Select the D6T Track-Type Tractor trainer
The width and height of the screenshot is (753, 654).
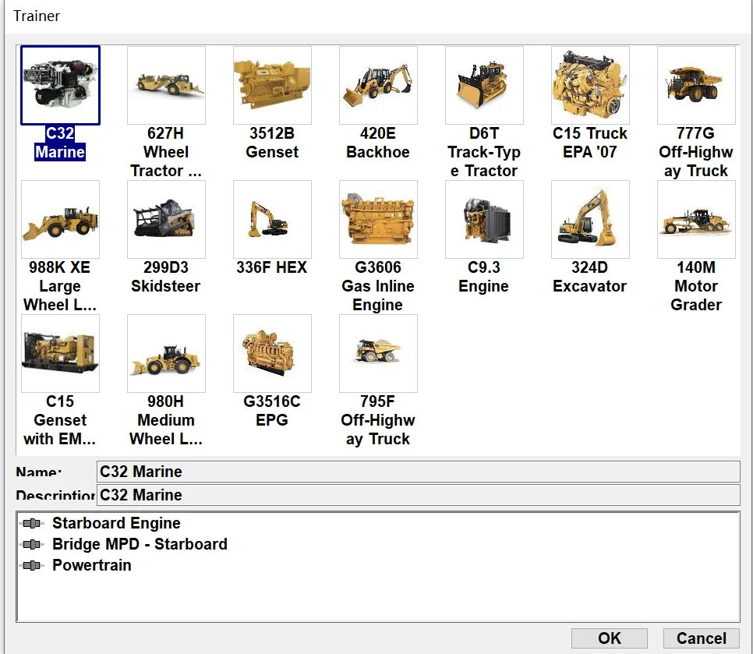click(484, 84)
